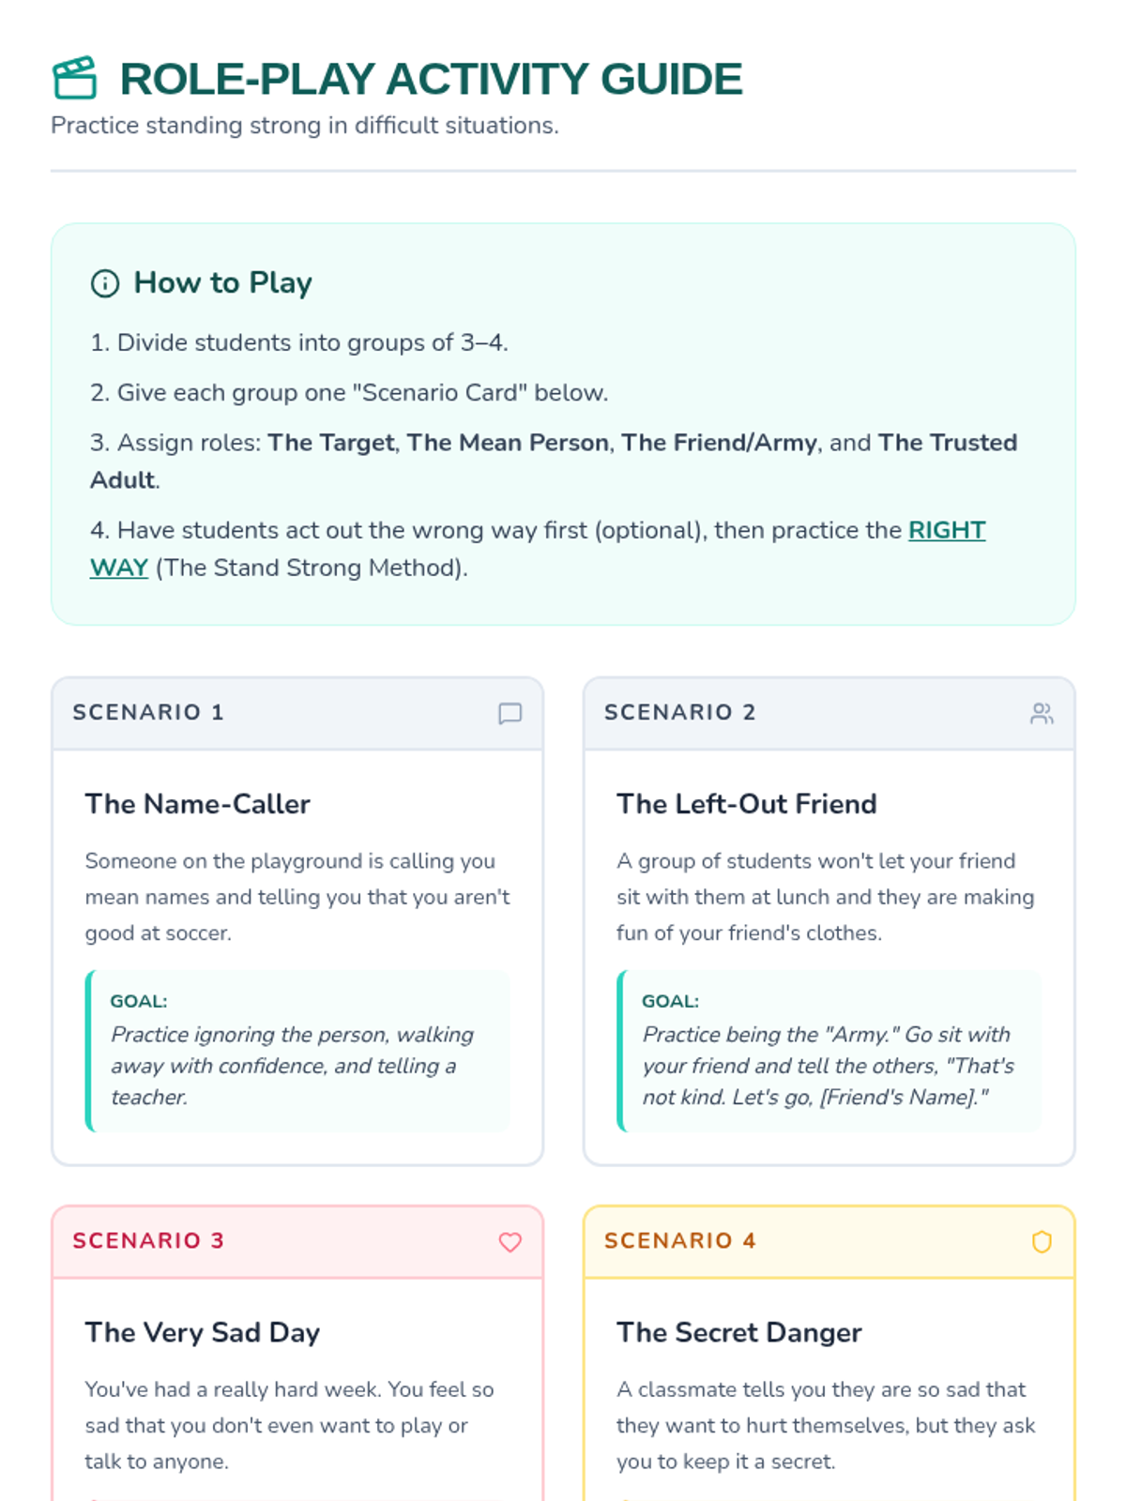The height and width of the screenshot is (1501, 1126).
Task: Click the people icon in Scenario 2
Action: (x=1042, y=714)
